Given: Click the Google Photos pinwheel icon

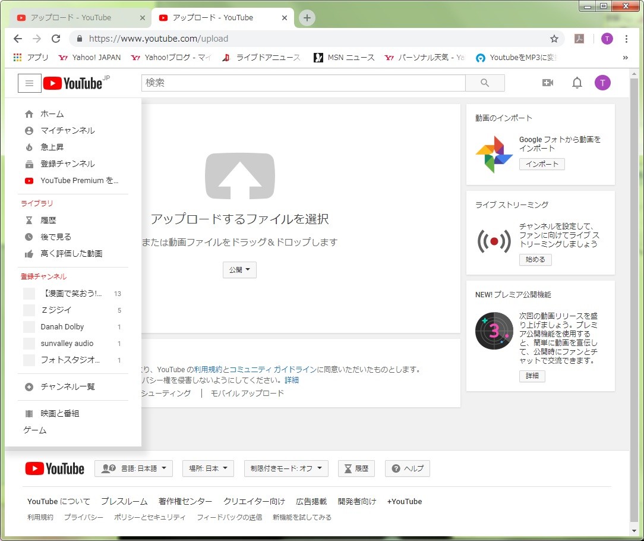Looking at the screenshot, I should pyautogui.click(x=494, y=154).
